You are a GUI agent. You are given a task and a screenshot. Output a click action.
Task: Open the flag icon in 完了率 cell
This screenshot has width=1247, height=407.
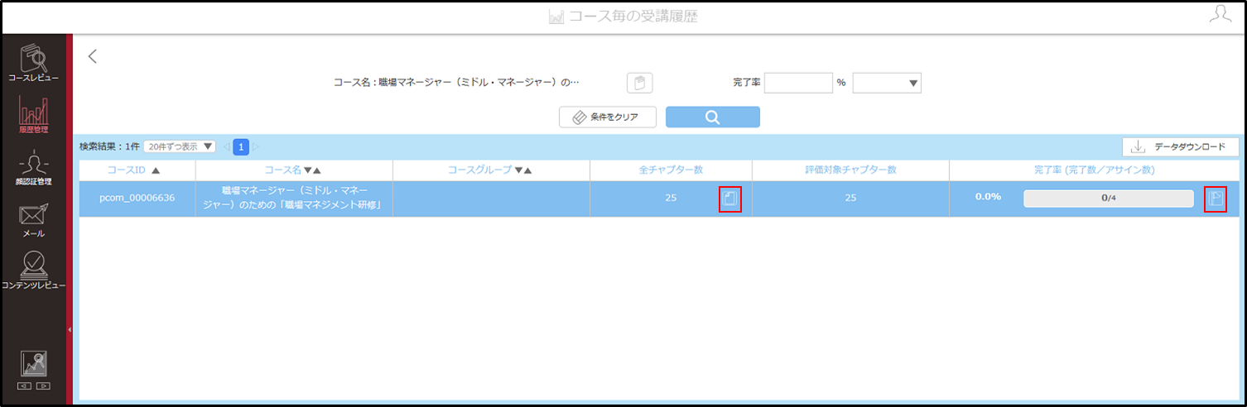1215,199
